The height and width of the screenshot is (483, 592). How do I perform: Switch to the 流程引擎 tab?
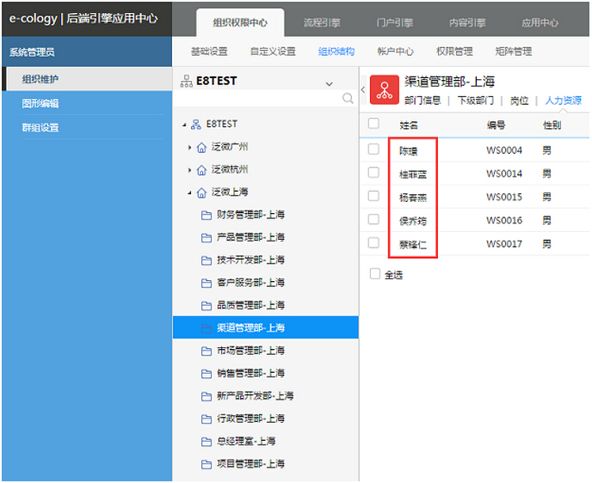coord(321,23)
